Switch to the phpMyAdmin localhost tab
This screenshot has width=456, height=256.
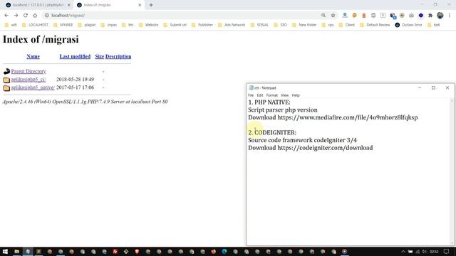pyautogui.click(x=38, y=5)
